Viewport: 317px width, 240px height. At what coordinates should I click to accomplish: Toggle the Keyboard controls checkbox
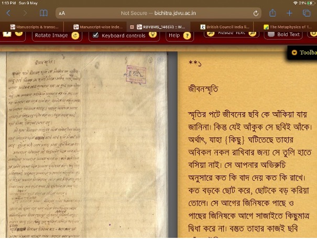pyautogui.click(x=95, y=35)
